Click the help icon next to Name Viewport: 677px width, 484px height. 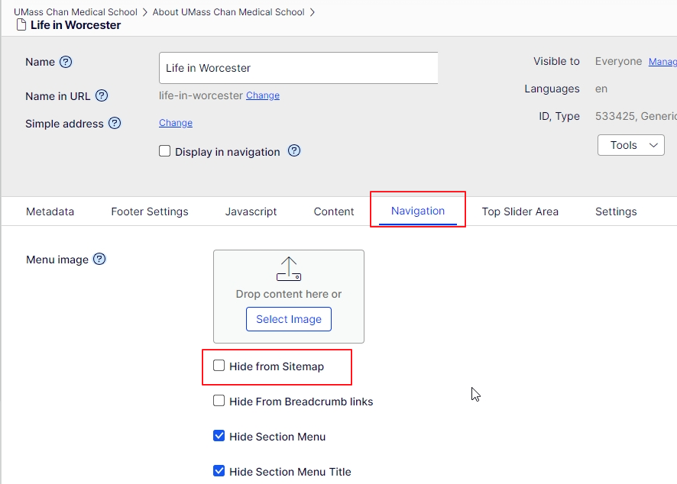point(66,62)
